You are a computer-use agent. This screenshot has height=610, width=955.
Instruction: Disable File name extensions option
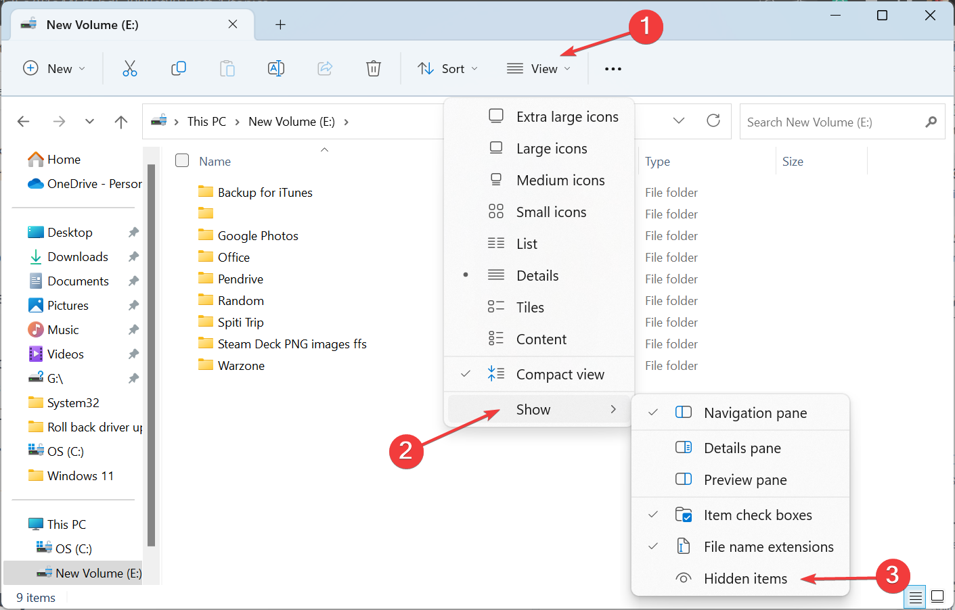click(x=768, y=547)
